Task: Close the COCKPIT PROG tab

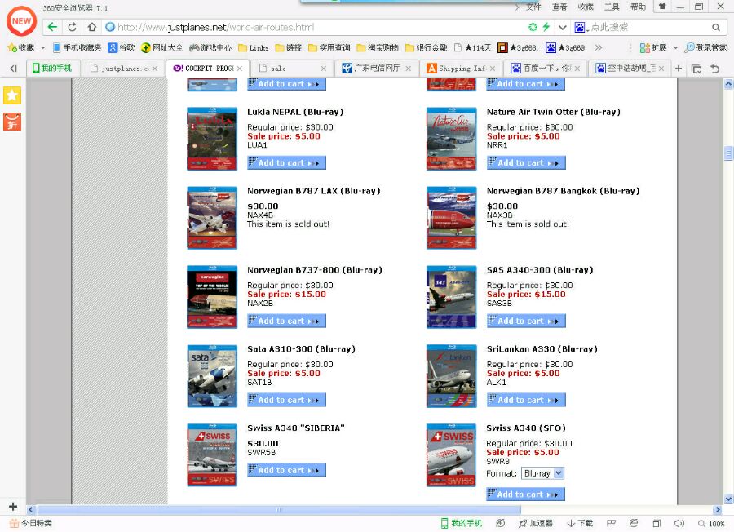Action: [x=240, y=69]
